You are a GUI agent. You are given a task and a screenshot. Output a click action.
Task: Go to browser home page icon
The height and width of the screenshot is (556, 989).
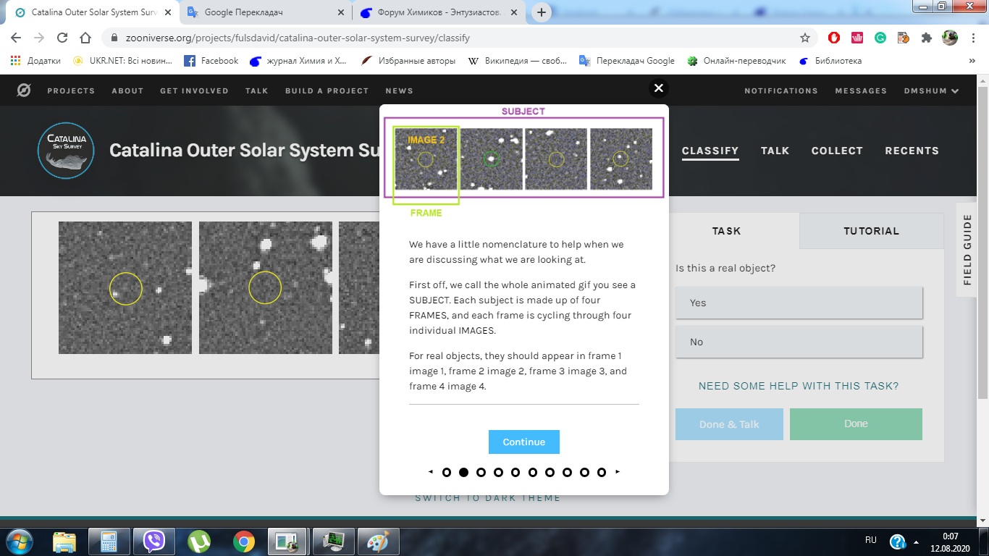(85, 38)
